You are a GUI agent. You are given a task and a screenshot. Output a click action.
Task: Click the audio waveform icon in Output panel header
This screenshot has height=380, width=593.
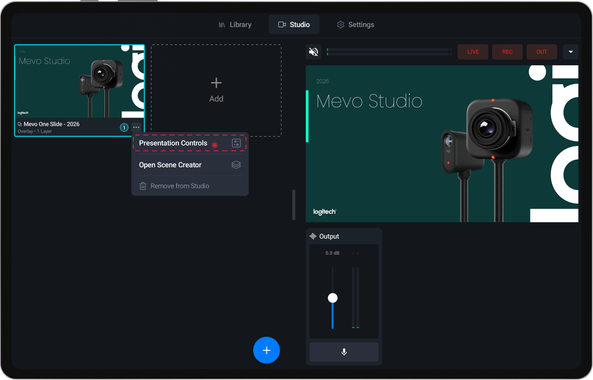pos(312,236)
